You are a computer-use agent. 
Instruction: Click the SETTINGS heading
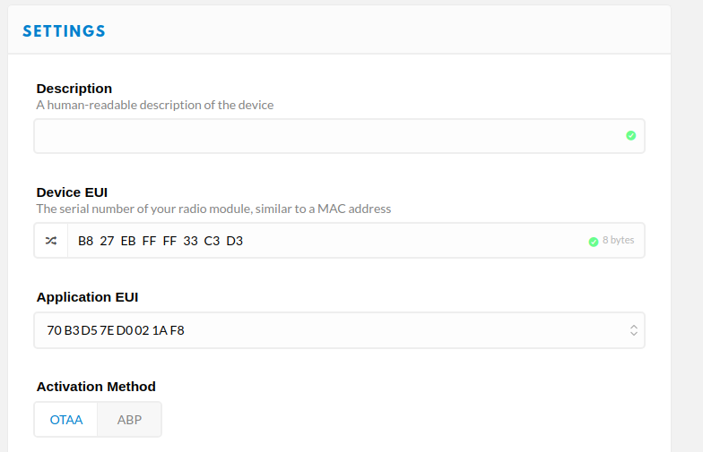click(x=64, y=31)
